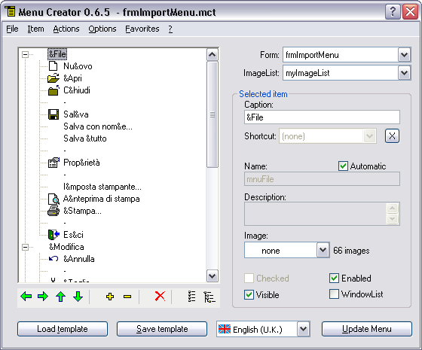Image resolution: width=422 pixels, height=350 pixels.
Task: Enable the WindowList checkbox
Action: [334, 294]
